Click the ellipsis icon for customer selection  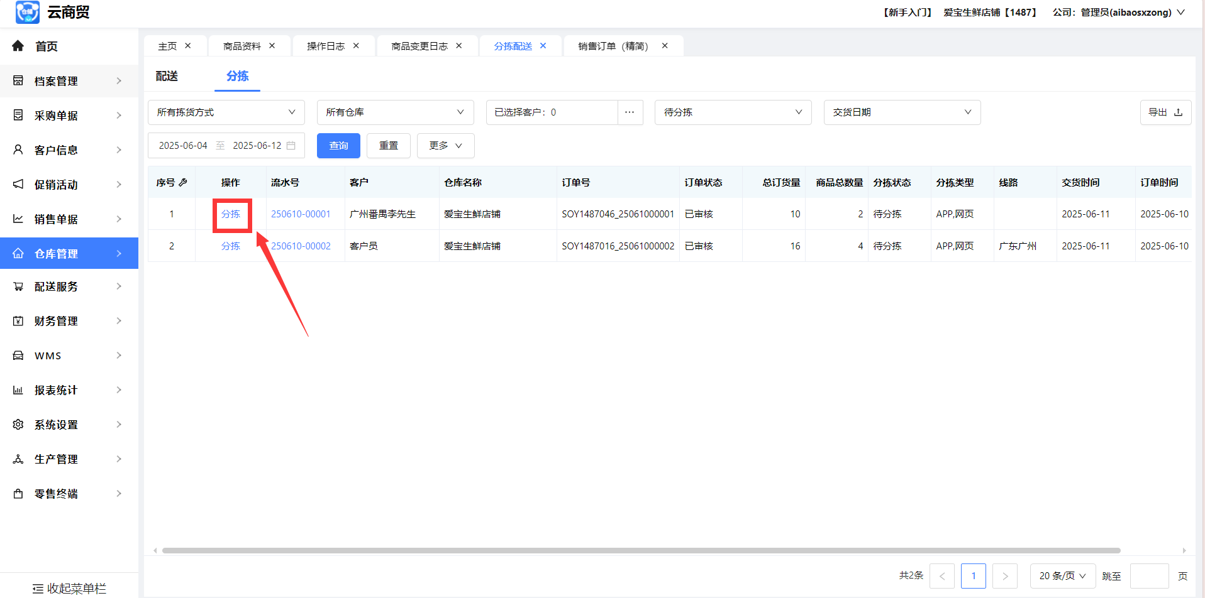tap(630, 112)
